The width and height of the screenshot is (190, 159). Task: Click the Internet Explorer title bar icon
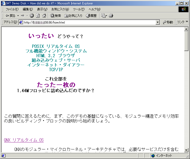click(x=3, y=3)
